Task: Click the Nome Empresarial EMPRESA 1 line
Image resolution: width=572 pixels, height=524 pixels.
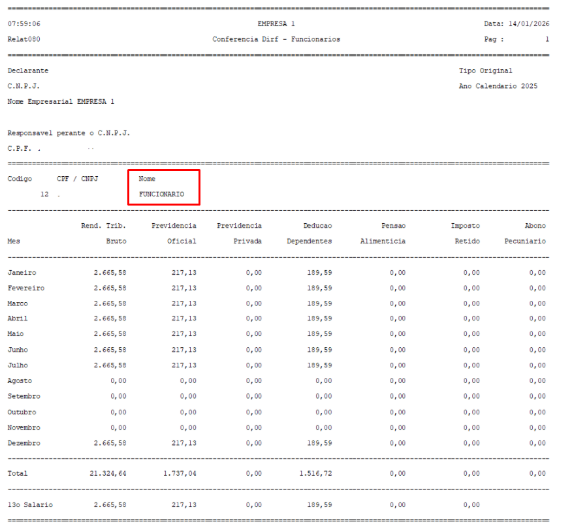Action: click(x=61, y=102)
